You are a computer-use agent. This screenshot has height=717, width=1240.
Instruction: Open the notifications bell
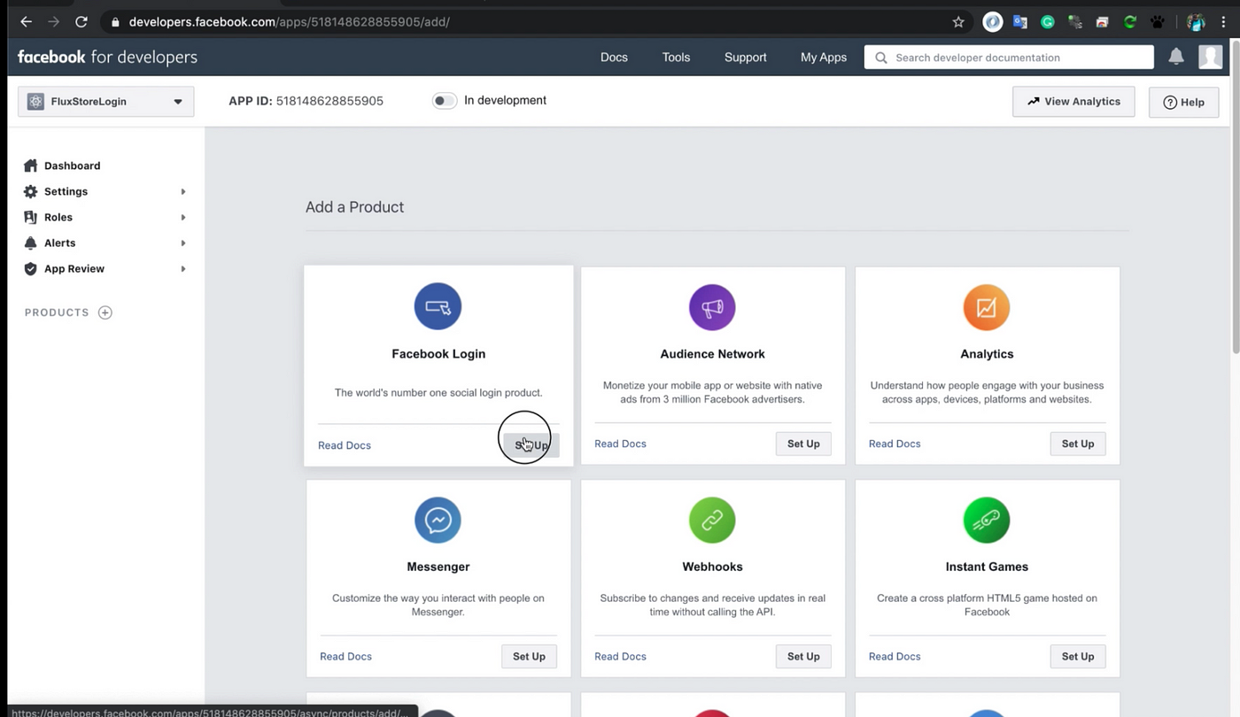[x=1176, y=57]
